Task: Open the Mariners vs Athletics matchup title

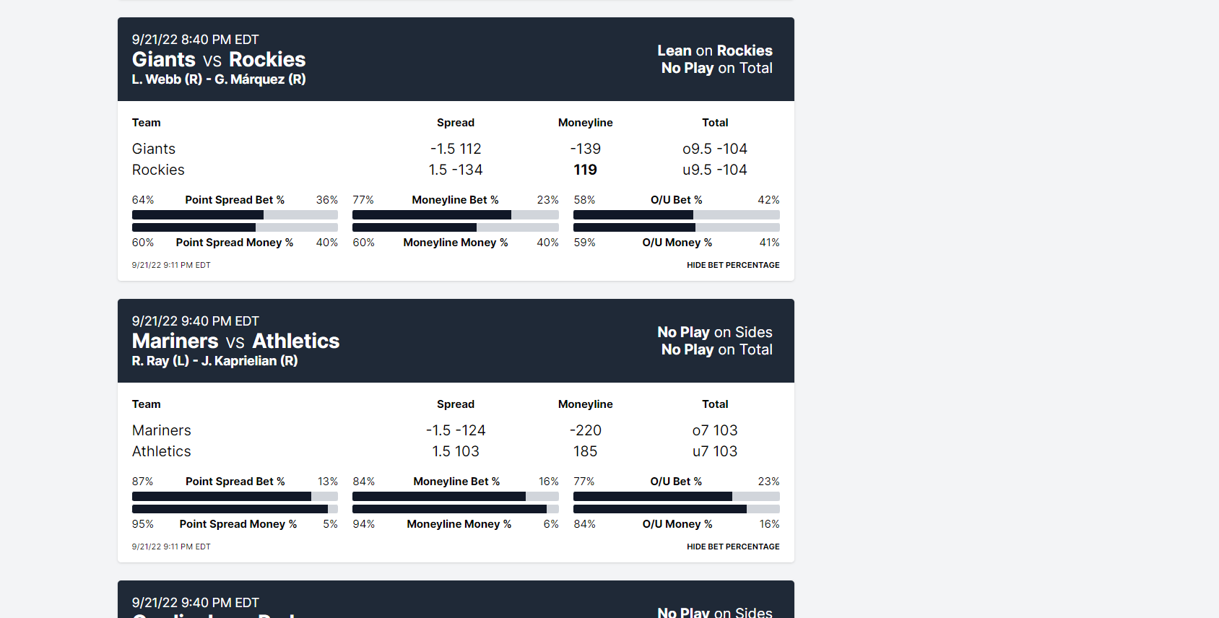Action: coord(235,341)
